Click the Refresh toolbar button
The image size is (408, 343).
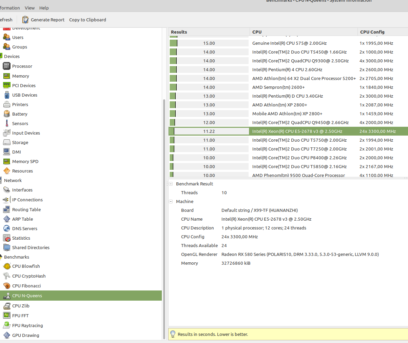[x=6, y=20]
